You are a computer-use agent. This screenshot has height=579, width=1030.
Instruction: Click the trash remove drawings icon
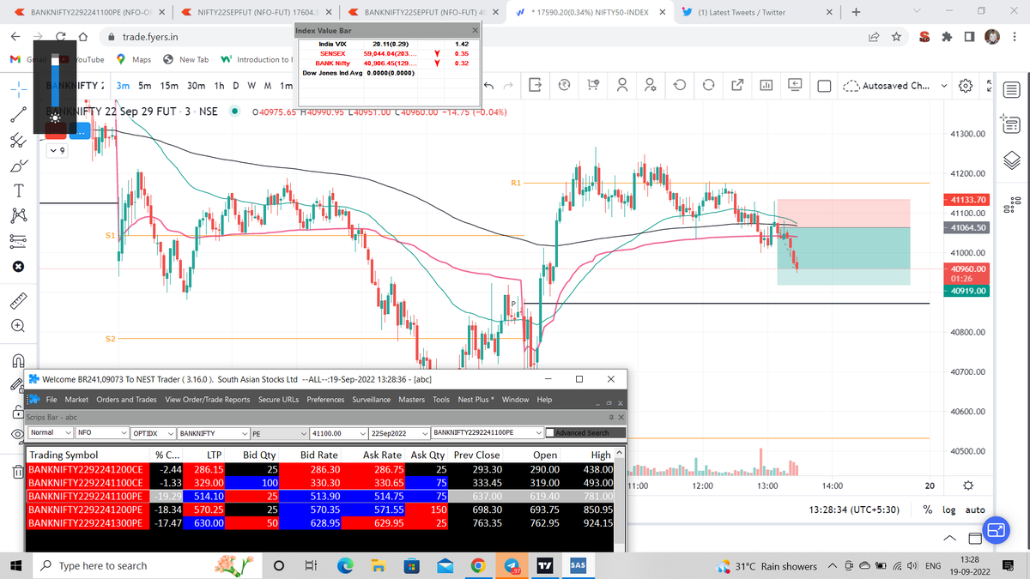[x=19, y=471]
